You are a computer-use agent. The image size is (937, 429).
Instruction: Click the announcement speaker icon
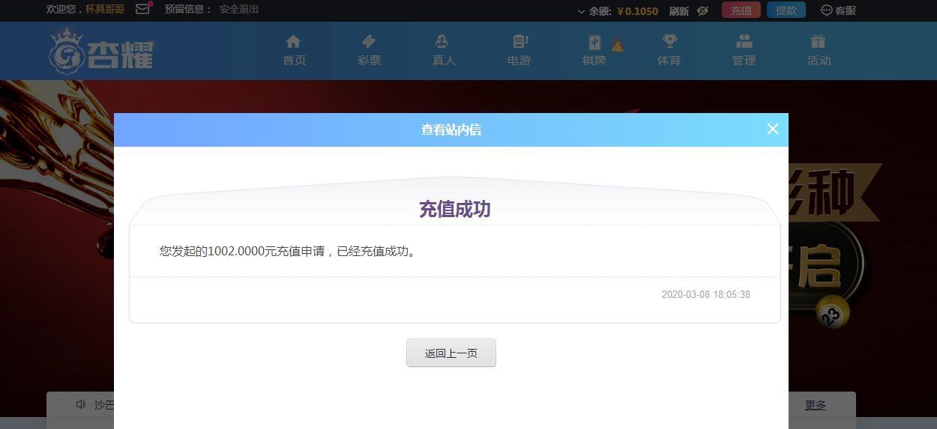[81, 404]
